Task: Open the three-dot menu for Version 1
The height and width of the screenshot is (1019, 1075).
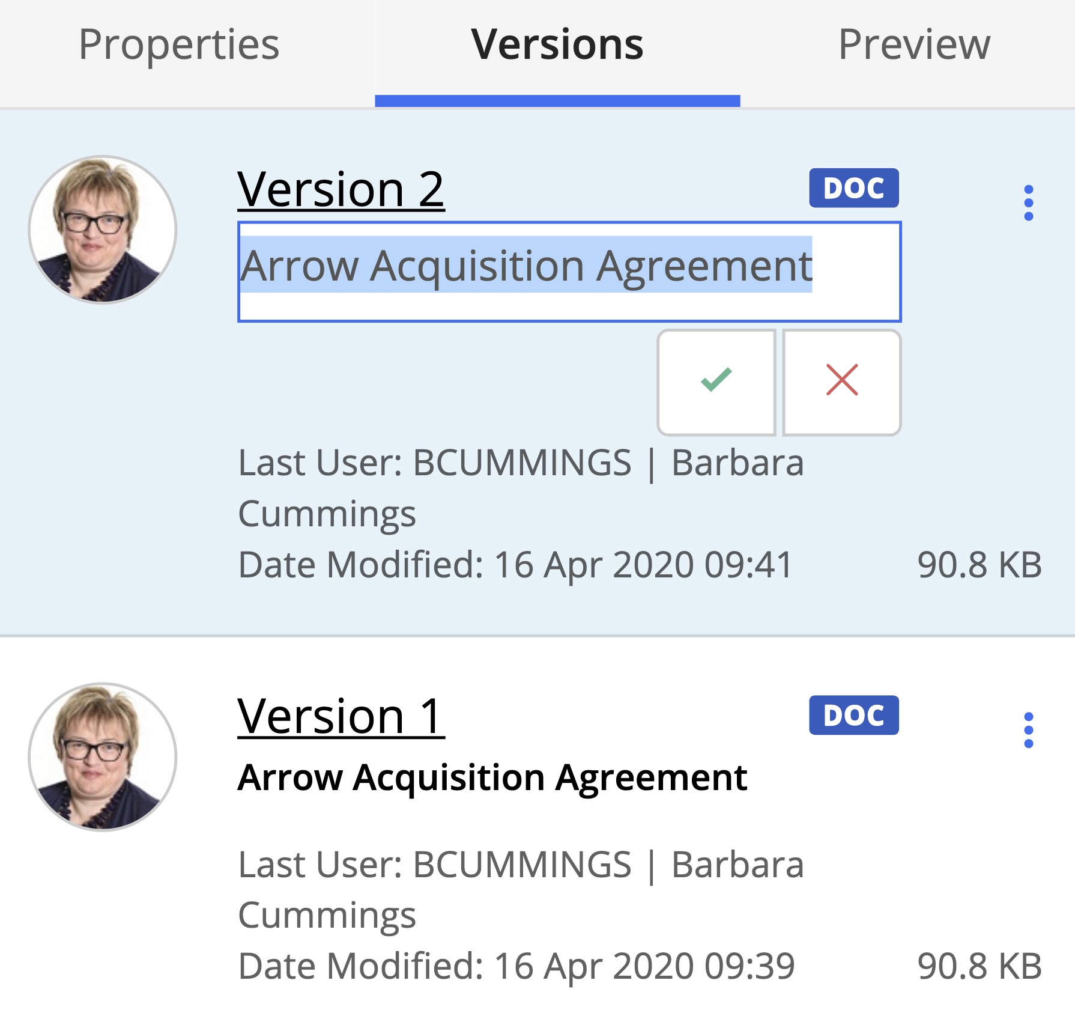Action: (1028, 730)
